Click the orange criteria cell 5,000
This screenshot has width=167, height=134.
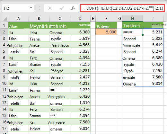pos(106,32)
